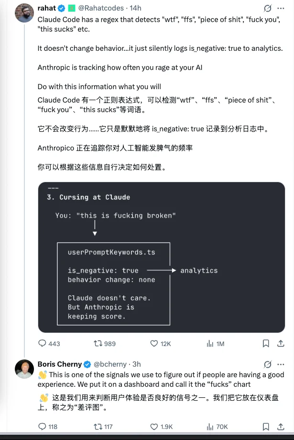Open the embedded 'Cursing at Claude' diagram image
Viewport: 294px width, 440px height.
point(161,257)
